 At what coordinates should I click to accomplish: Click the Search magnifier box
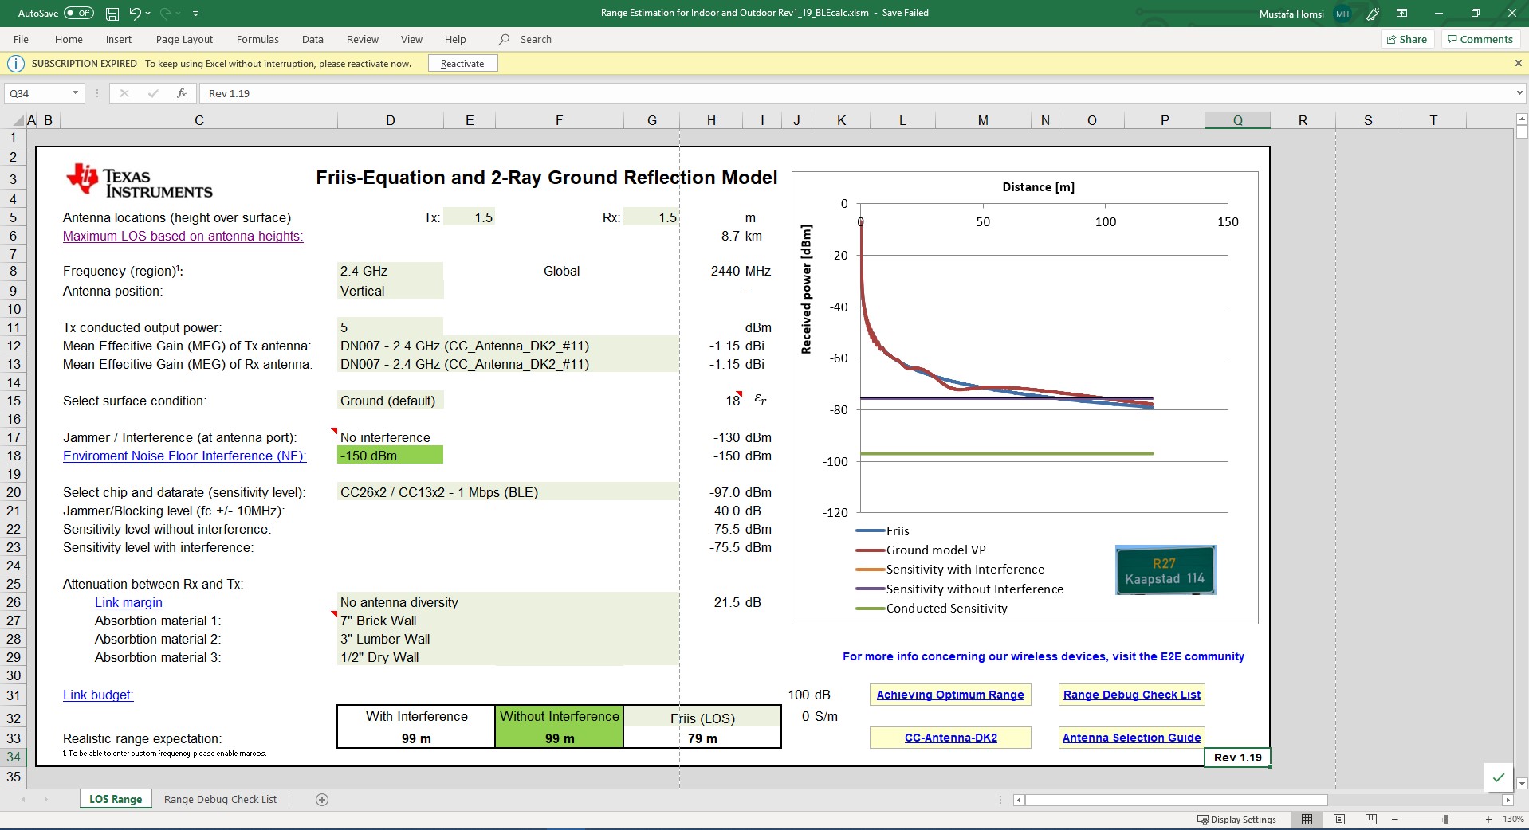525,39
